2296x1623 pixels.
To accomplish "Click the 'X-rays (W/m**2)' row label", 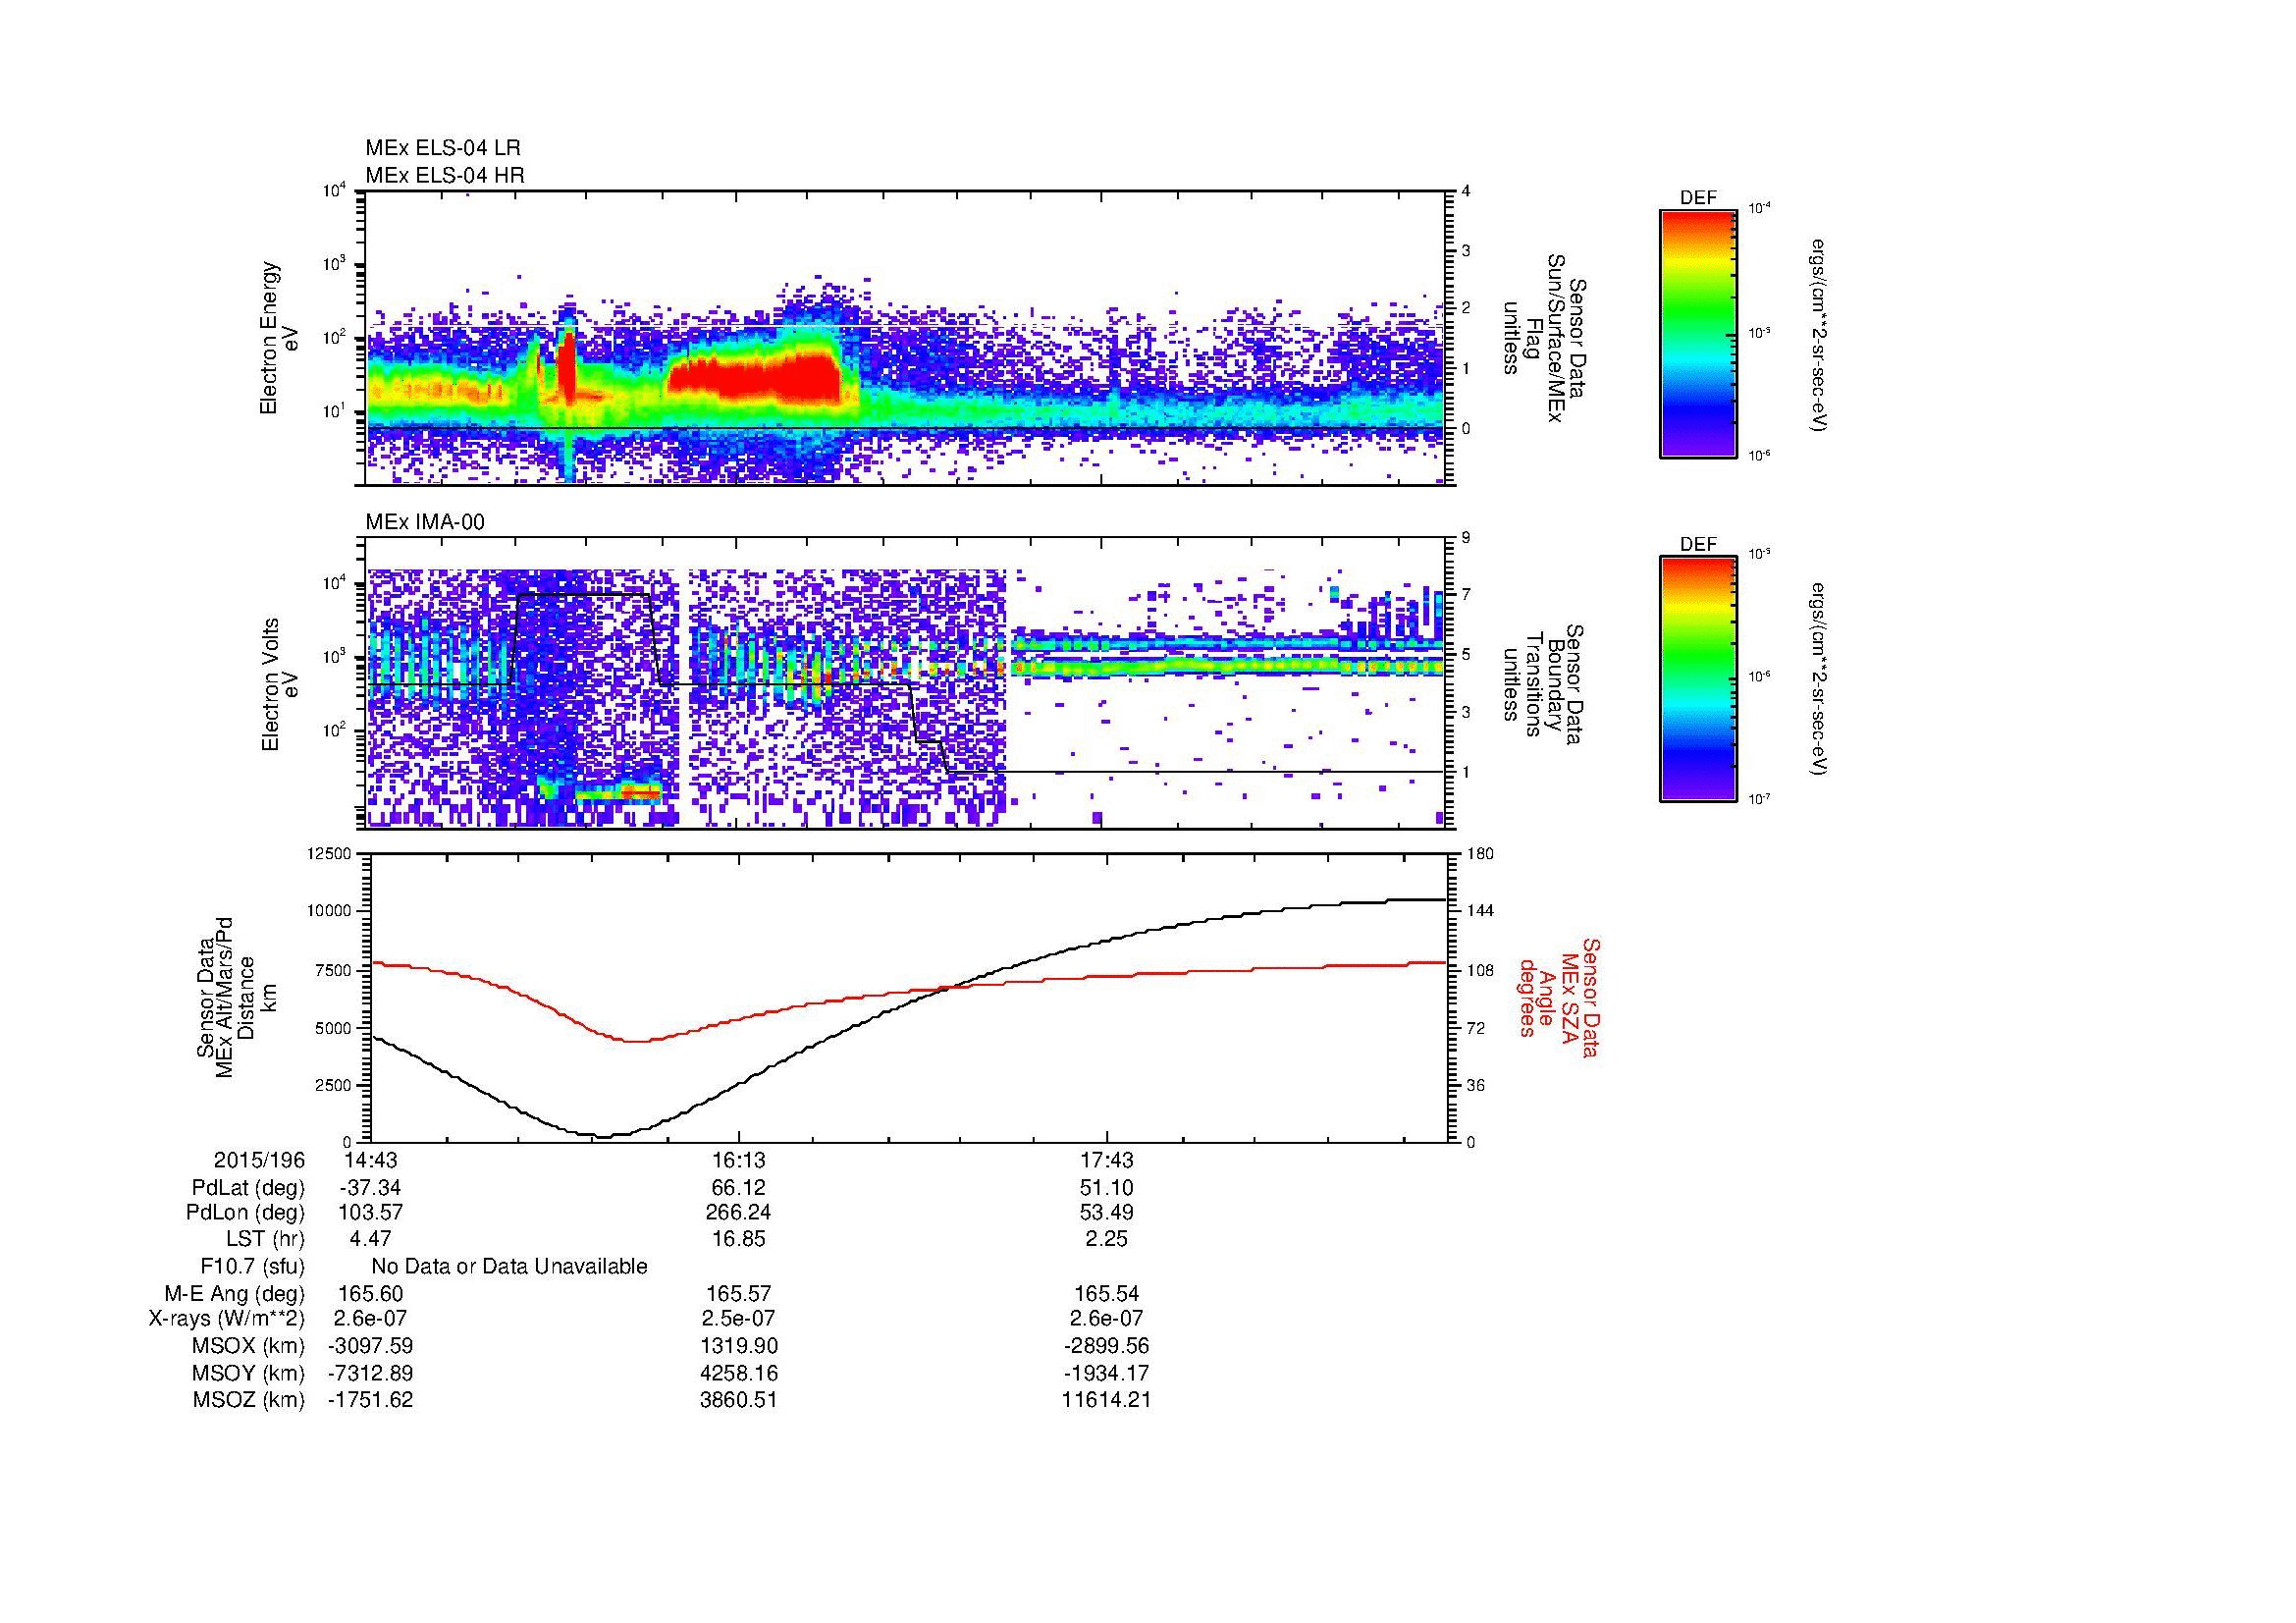I will click(x=226, y=1319).
